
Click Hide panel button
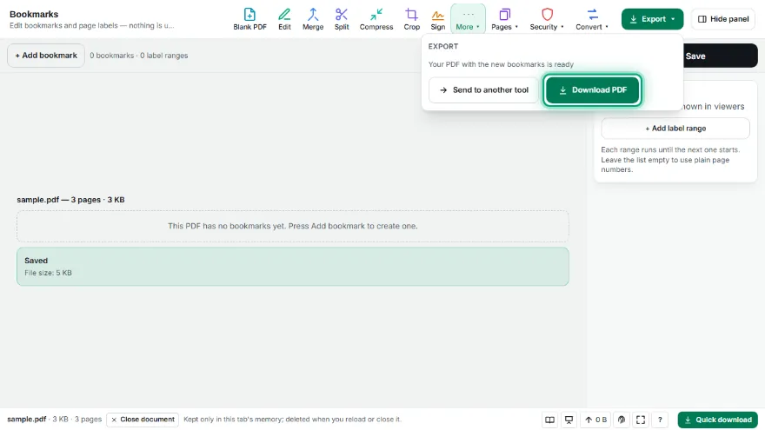723,19
